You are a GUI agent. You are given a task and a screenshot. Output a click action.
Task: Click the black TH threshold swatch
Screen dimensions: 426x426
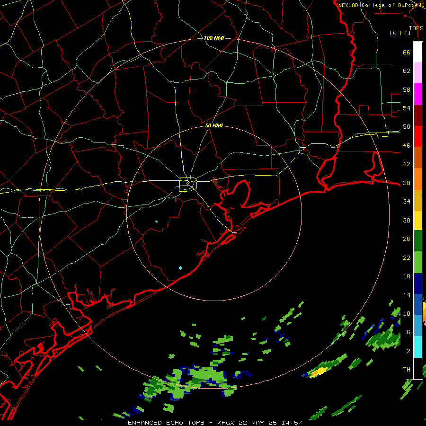(x=418, y=368)
